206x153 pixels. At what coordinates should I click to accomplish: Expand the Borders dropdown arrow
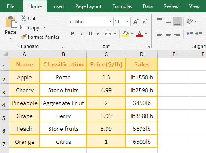[115, 34]
